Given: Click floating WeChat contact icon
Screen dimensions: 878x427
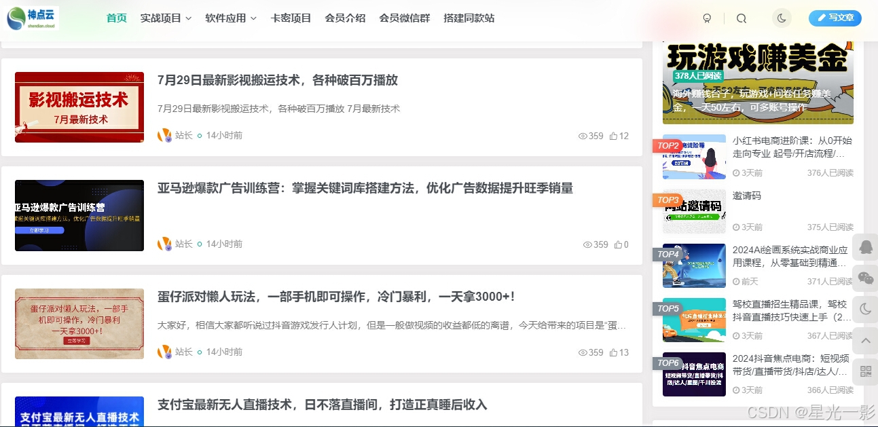Looking at the screenshot, I should 865,278.
